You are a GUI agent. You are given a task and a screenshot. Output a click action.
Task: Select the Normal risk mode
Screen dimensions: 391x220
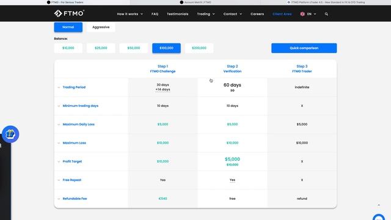point(68,27)
